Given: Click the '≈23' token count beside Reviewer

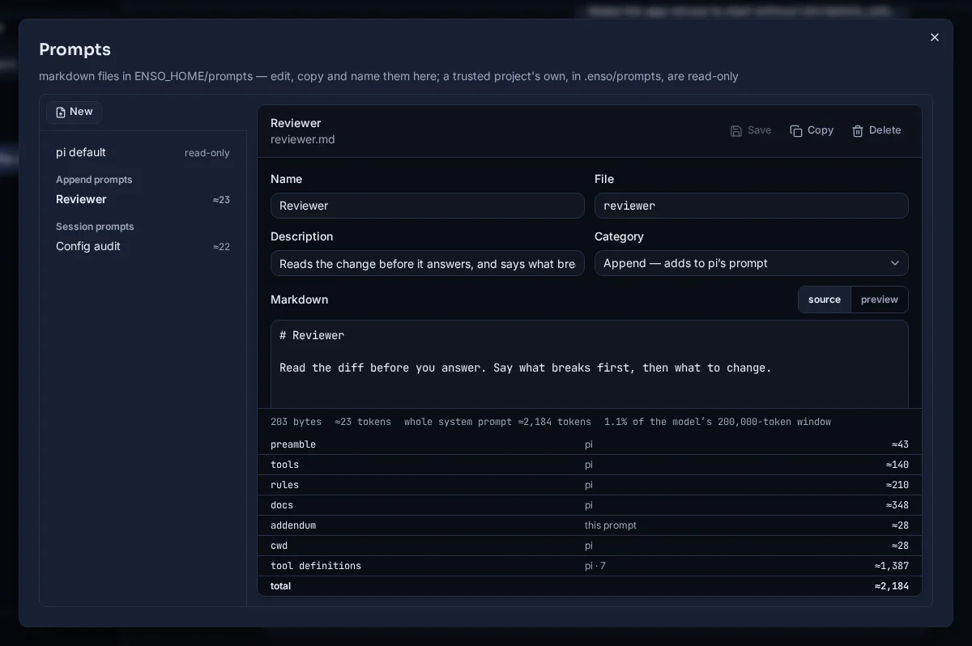Looking at the screenshot, I should point(221,200).
